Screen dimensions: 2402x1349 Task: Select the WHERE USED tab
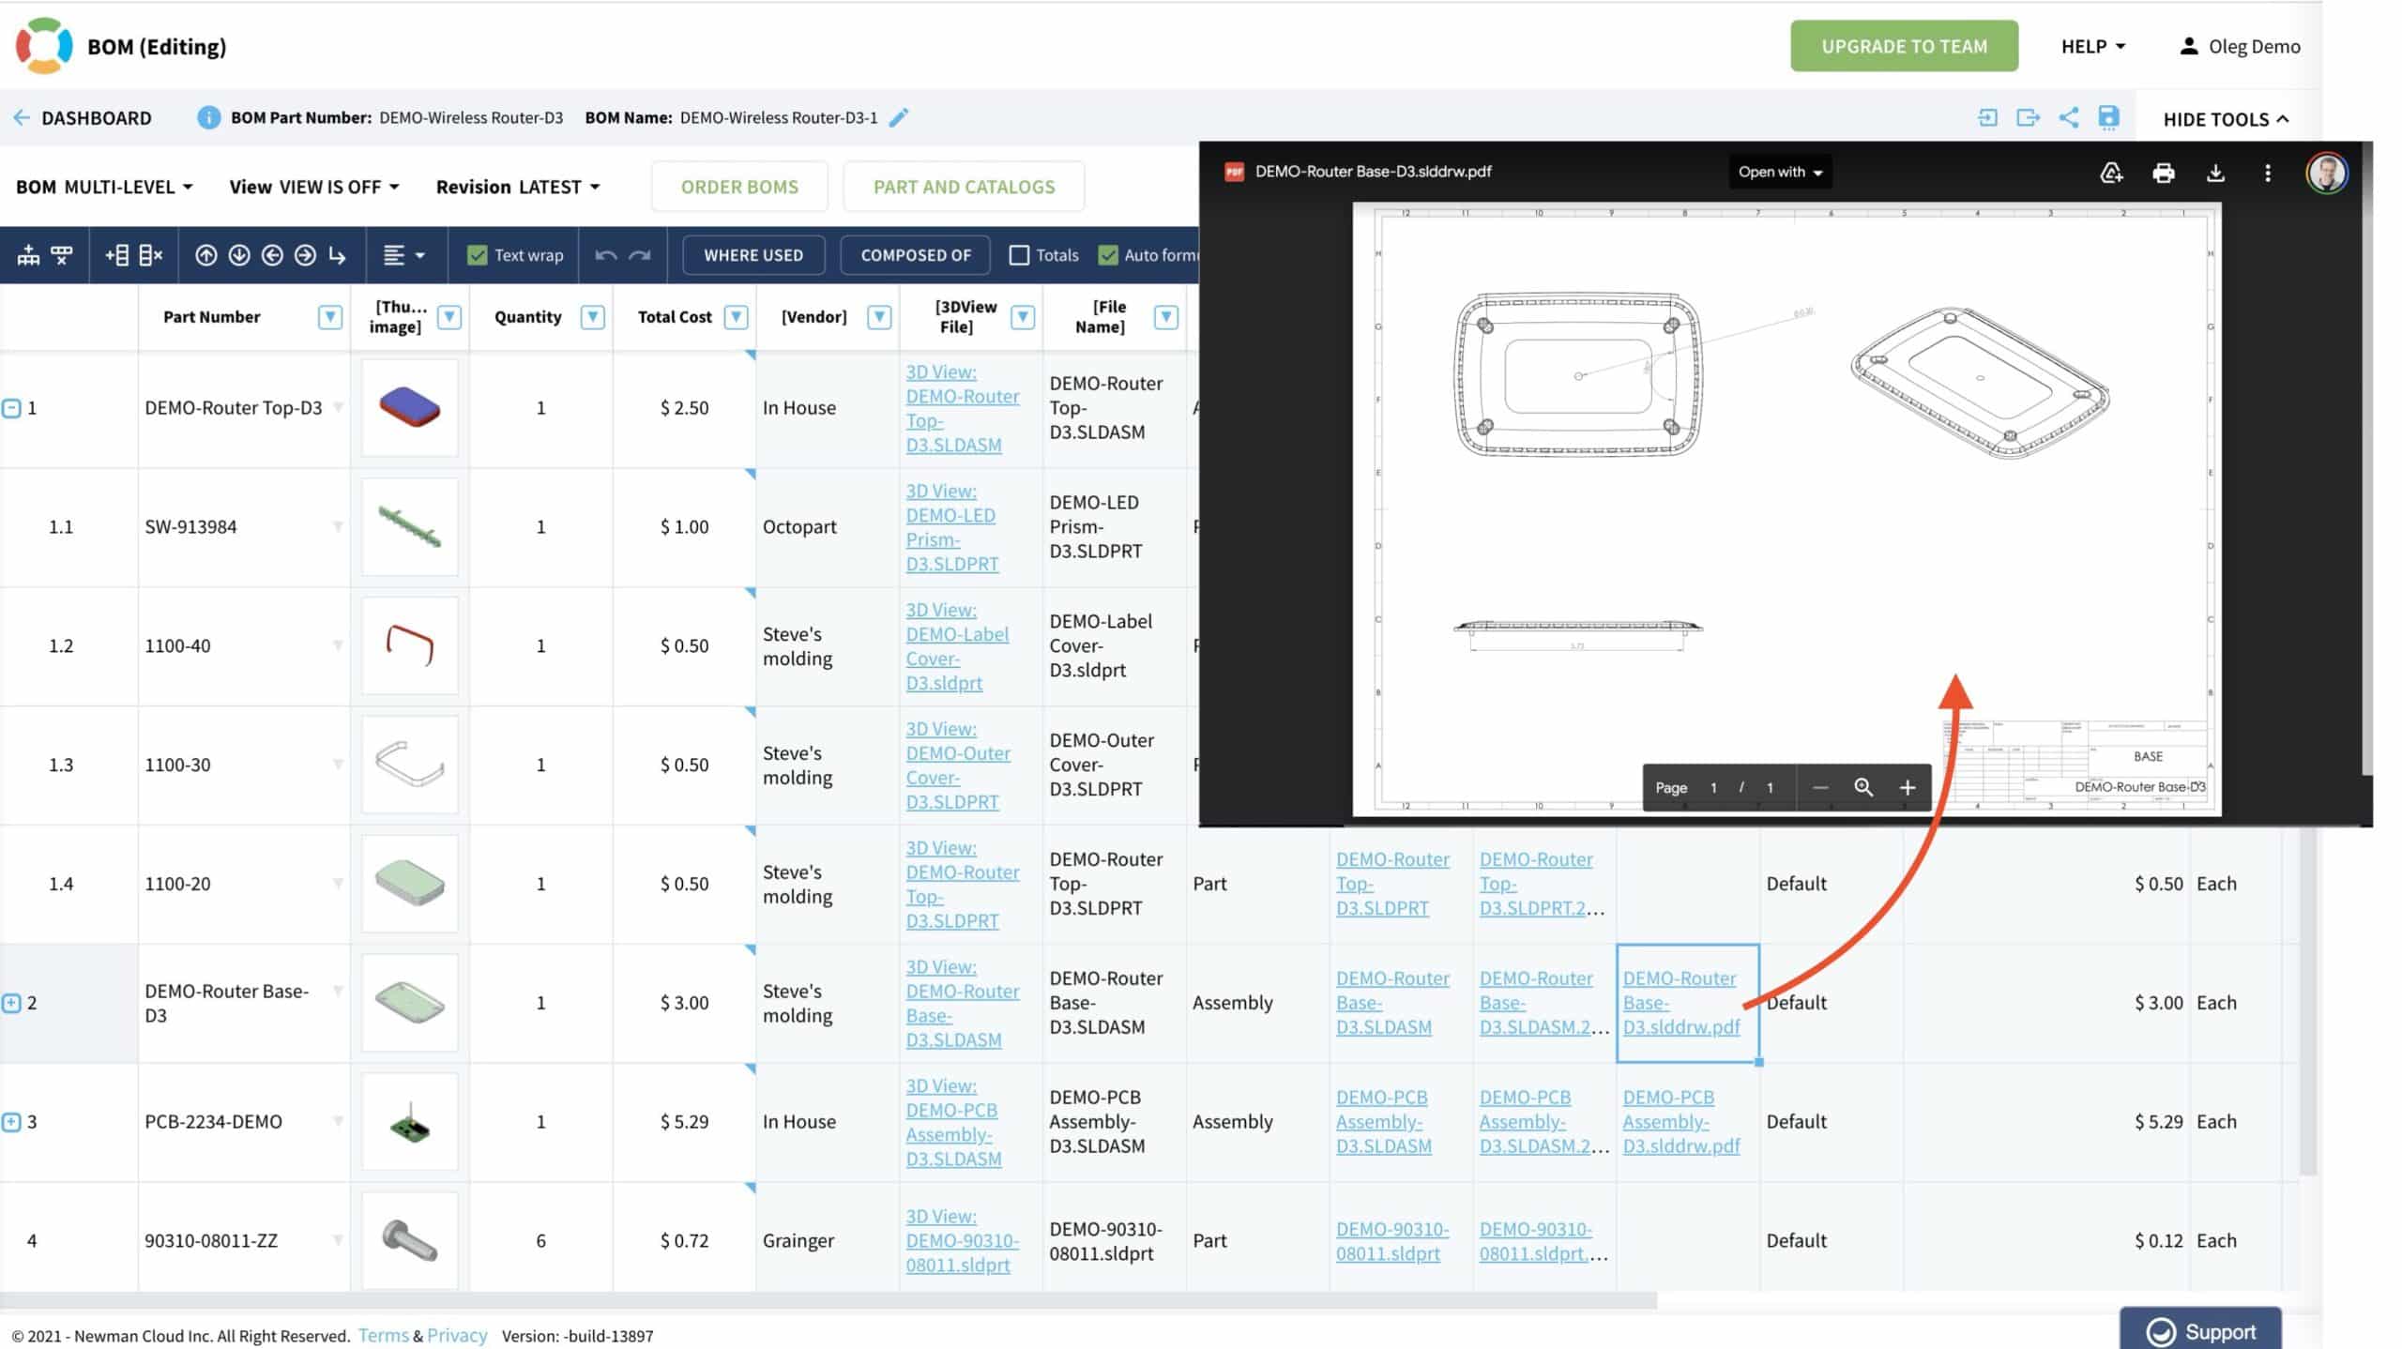click(754, 254)
